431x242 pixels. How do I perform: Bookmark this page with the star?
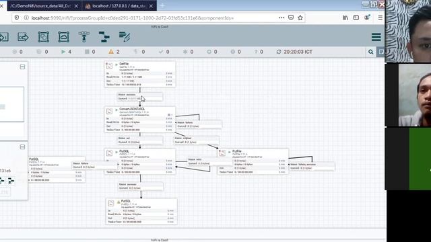(300, 18)
